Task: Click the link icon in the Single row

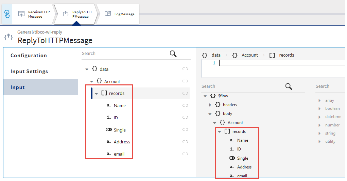Action: tap(185, 130)
